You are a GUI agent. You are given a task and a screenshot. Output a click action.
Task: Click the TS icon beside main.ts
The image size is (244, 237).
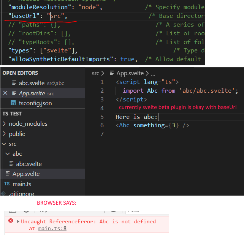tap(7, 184)
